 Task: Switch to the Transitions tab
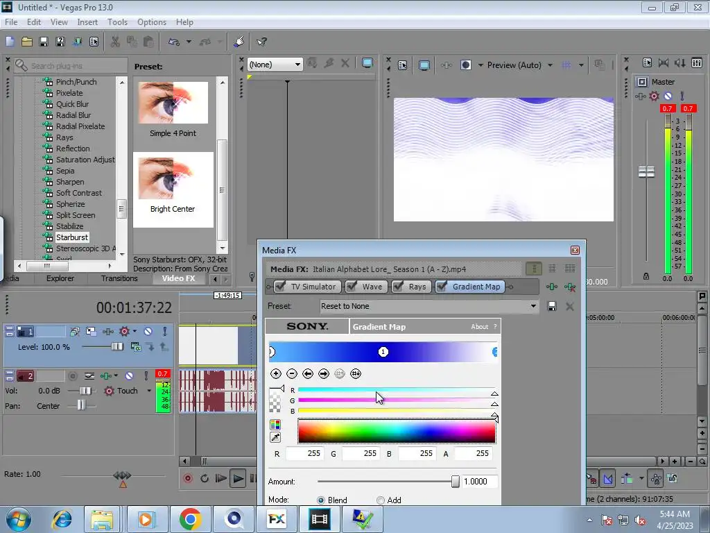[x=119, y=278]
